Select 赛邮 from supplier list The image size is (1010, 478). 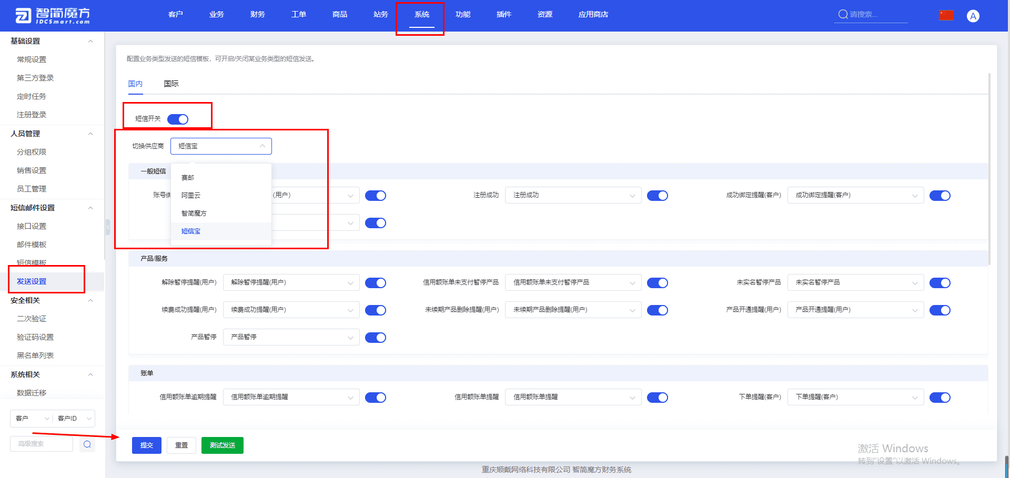point(221,178)
